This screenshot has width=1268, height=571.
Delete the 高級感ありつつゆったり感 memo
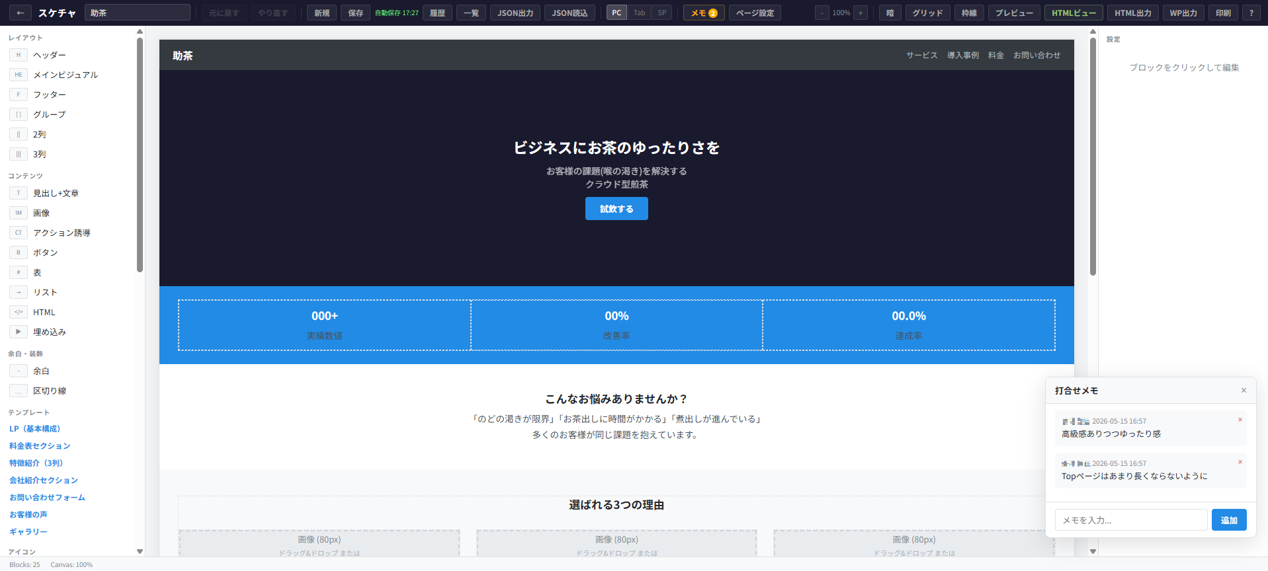1240,420
